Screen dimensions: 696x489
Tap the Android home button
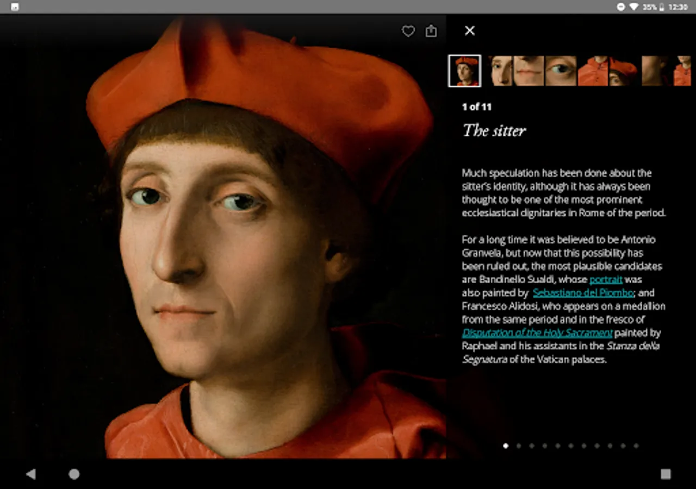pos(74,474)
